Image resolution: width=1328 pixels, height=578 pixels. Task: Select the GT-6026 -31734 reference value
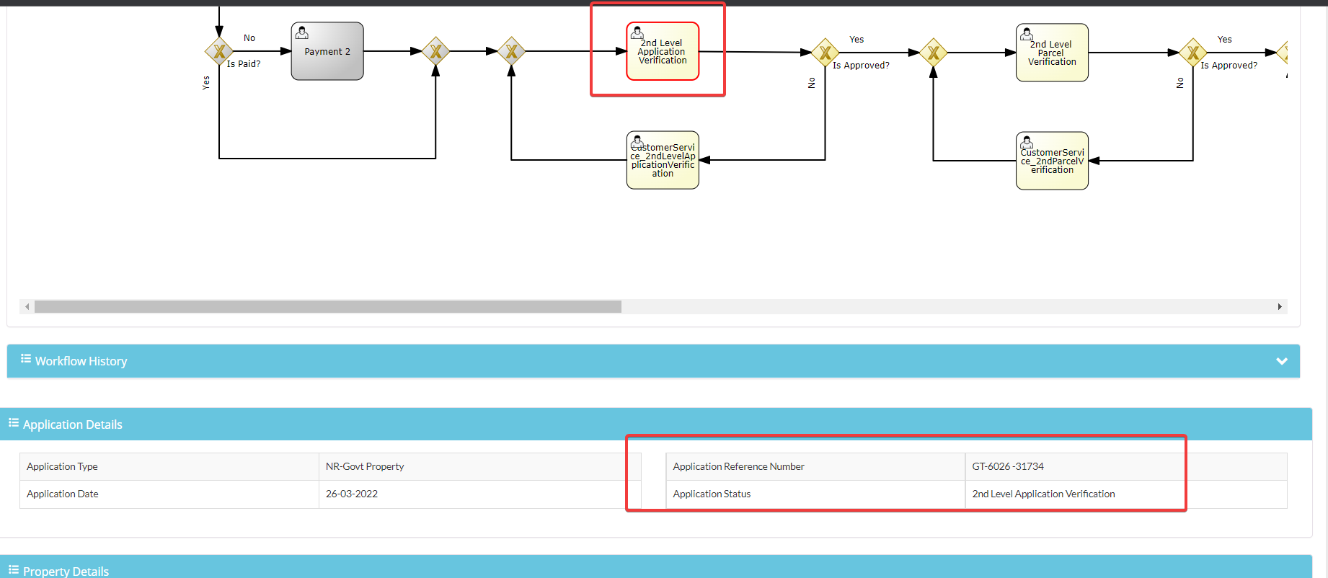coord(1008,467)
